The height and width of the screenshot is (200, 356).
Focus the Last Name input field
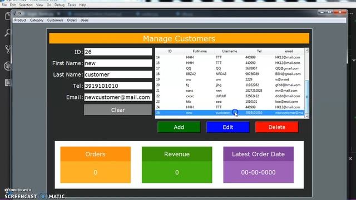click(118, 74)
